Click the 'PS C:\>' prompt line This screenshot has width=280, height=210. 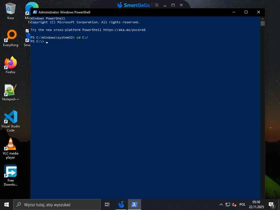(37, 42)
